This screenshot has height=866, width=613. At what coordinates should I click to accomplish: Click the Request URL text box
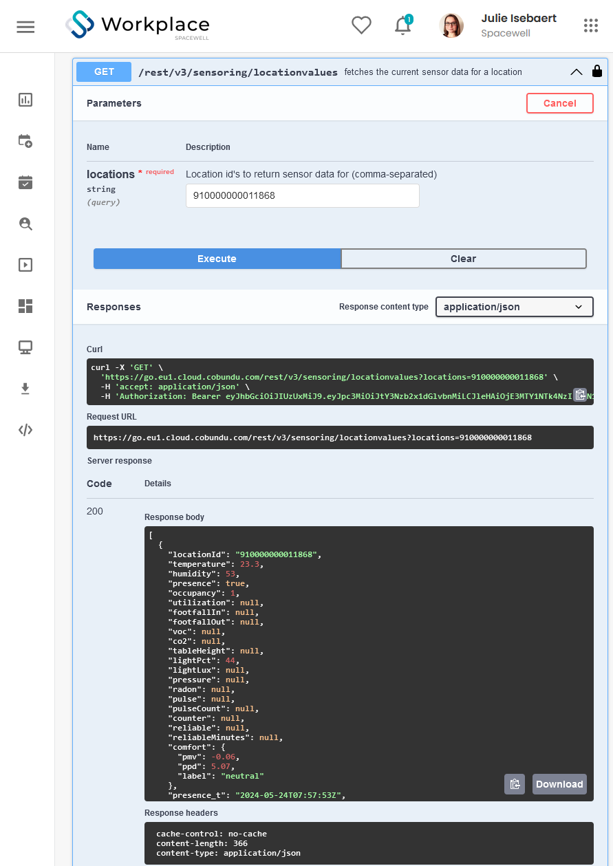[x=340, y=437]
